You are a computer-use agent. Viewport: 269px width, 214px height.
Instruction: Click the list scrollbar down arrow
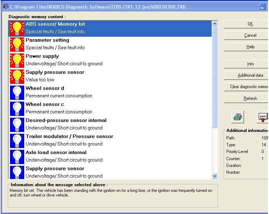coord(214,176)
